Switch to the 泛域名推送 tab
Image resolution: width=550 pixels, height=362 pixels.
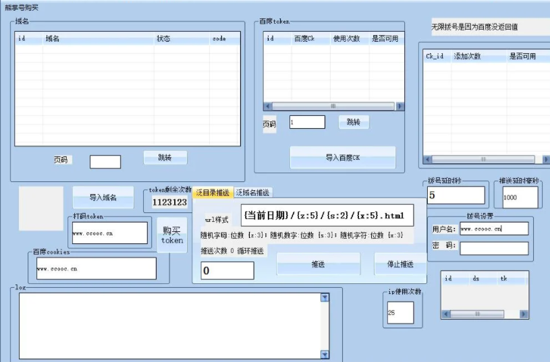click(x=252, y=192)
